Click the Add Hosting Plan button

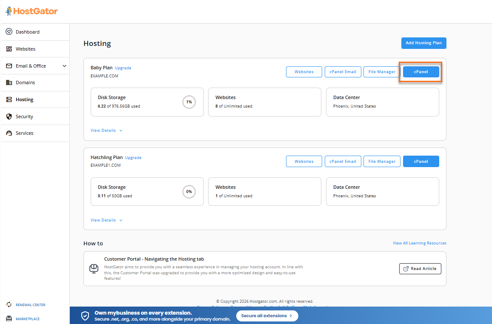click(423, 43)
